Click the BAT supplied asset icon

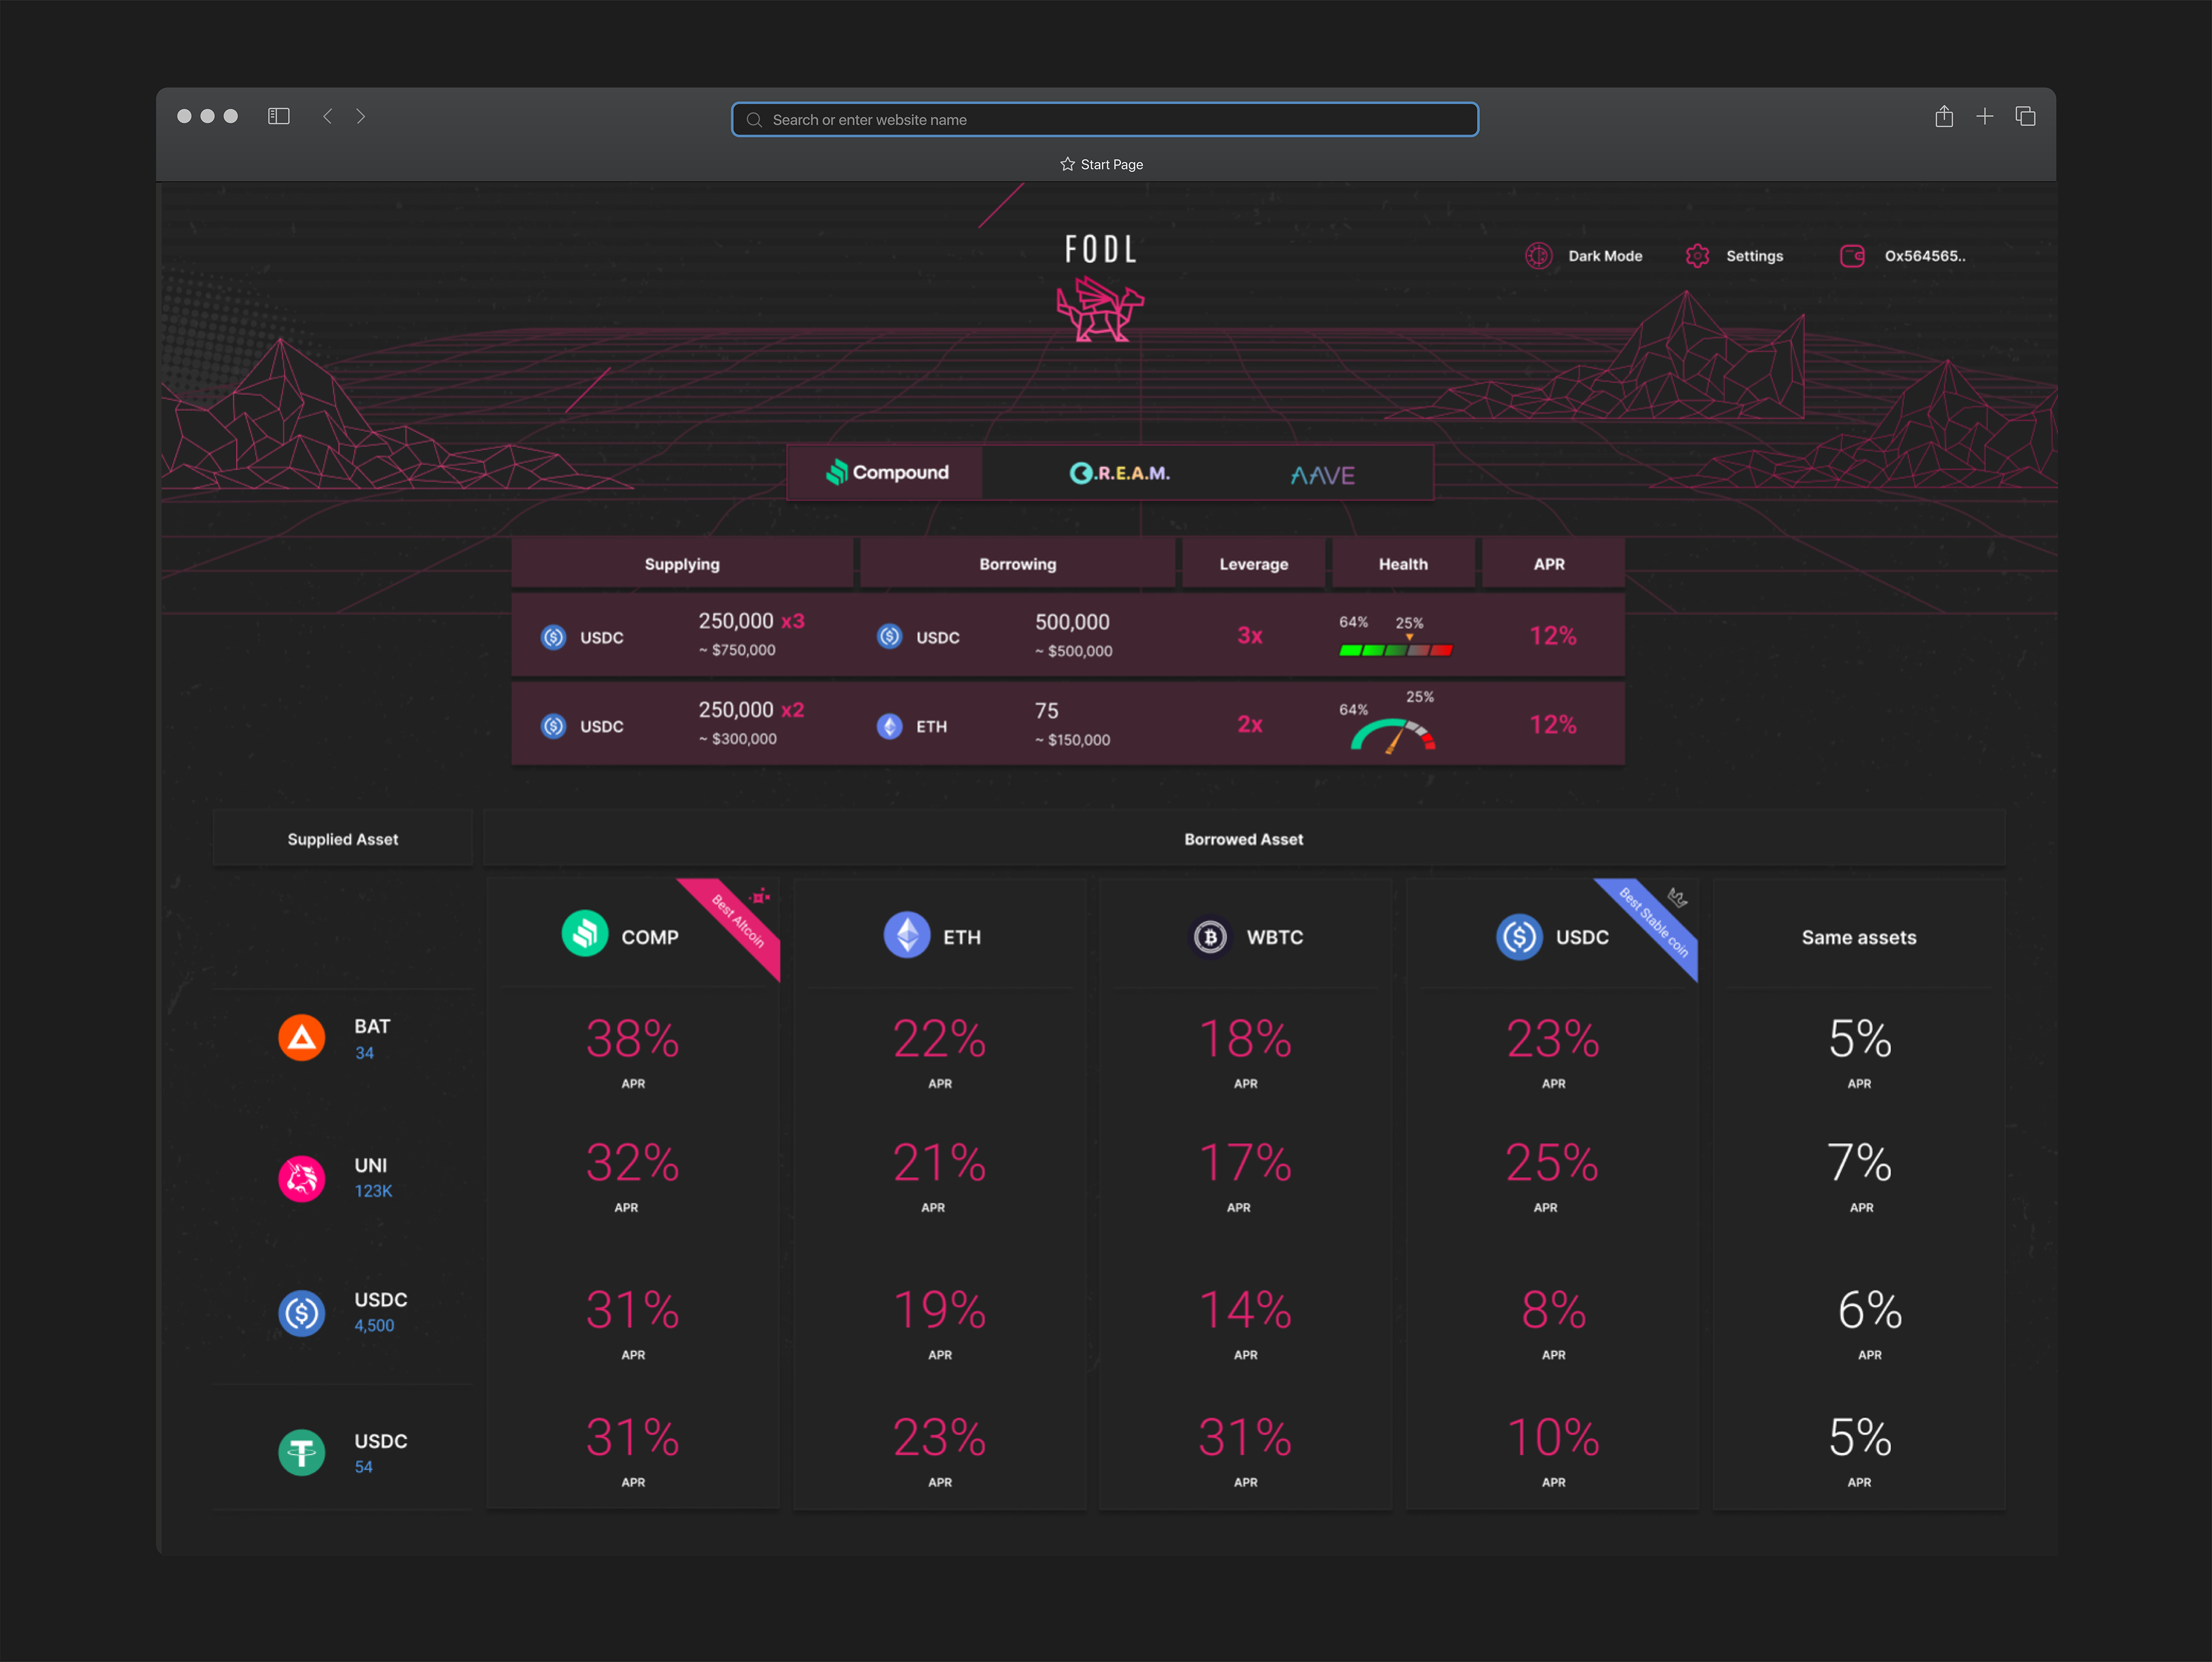click(x=301, y=1039)
